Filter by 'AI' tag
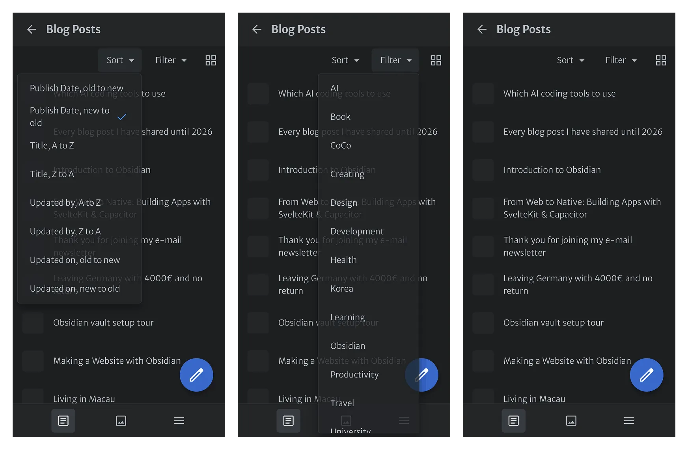688x450 pixels. point(369,88)
